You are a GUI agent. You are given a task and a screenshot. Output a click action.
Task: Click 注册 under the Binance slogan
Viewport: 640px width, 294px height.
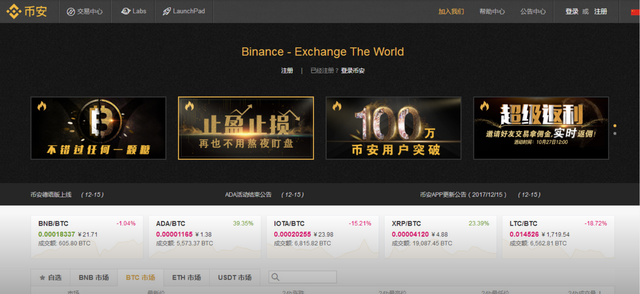coord(287,70)
